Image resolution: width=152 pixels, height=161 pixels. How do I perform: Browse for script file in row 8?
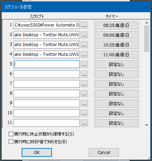tap(84, 94)
